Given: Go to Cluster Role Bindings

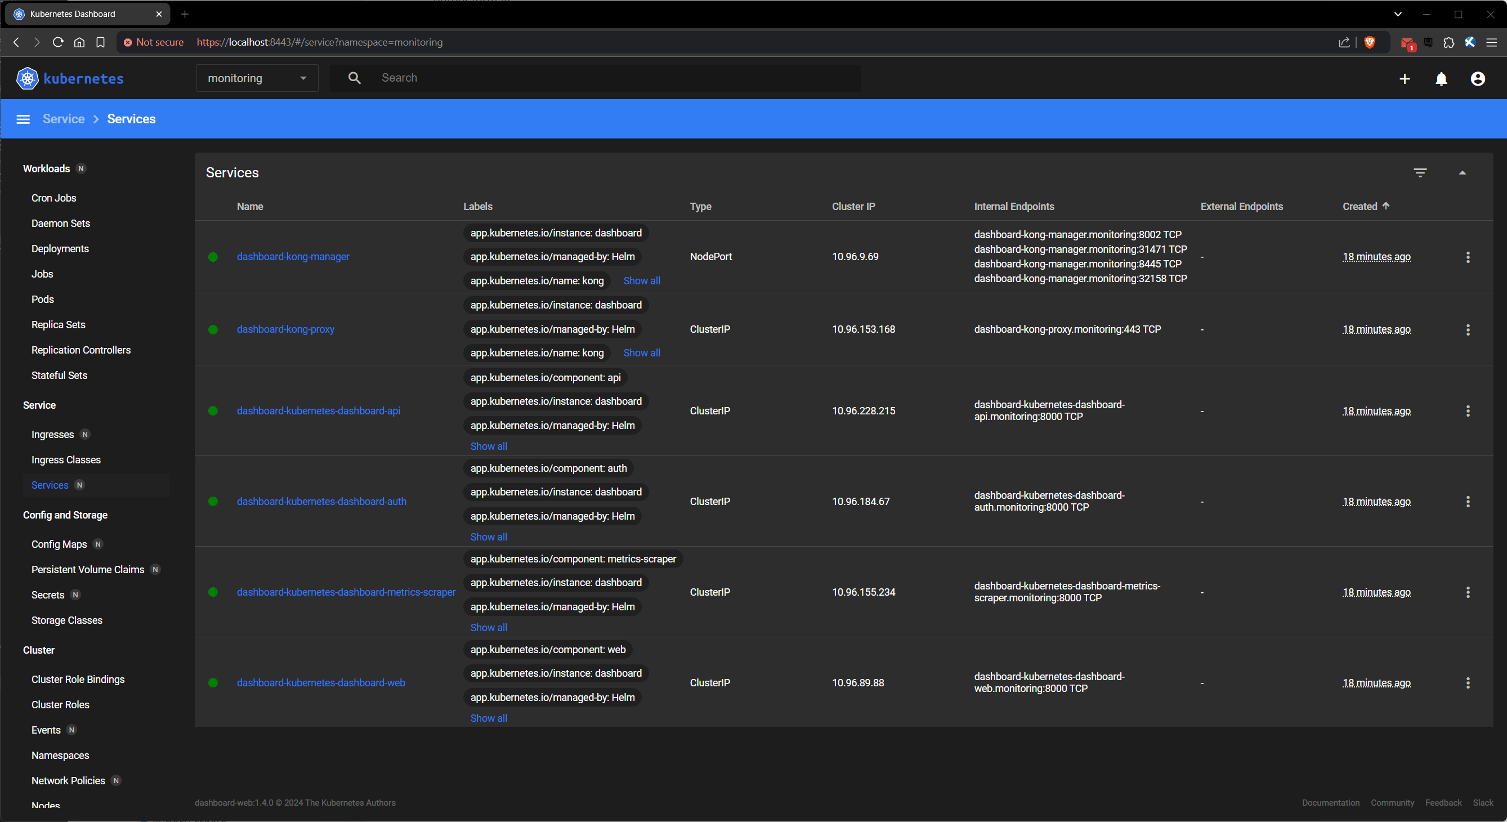Looking at the screenshot, I should click(78, 679).
